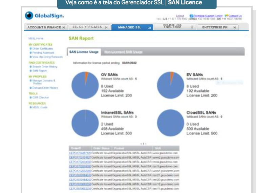The height and width of the screenshot is (193, 276).
Task: Click the Contact Us envelope icon
Action: pos(227,16)
